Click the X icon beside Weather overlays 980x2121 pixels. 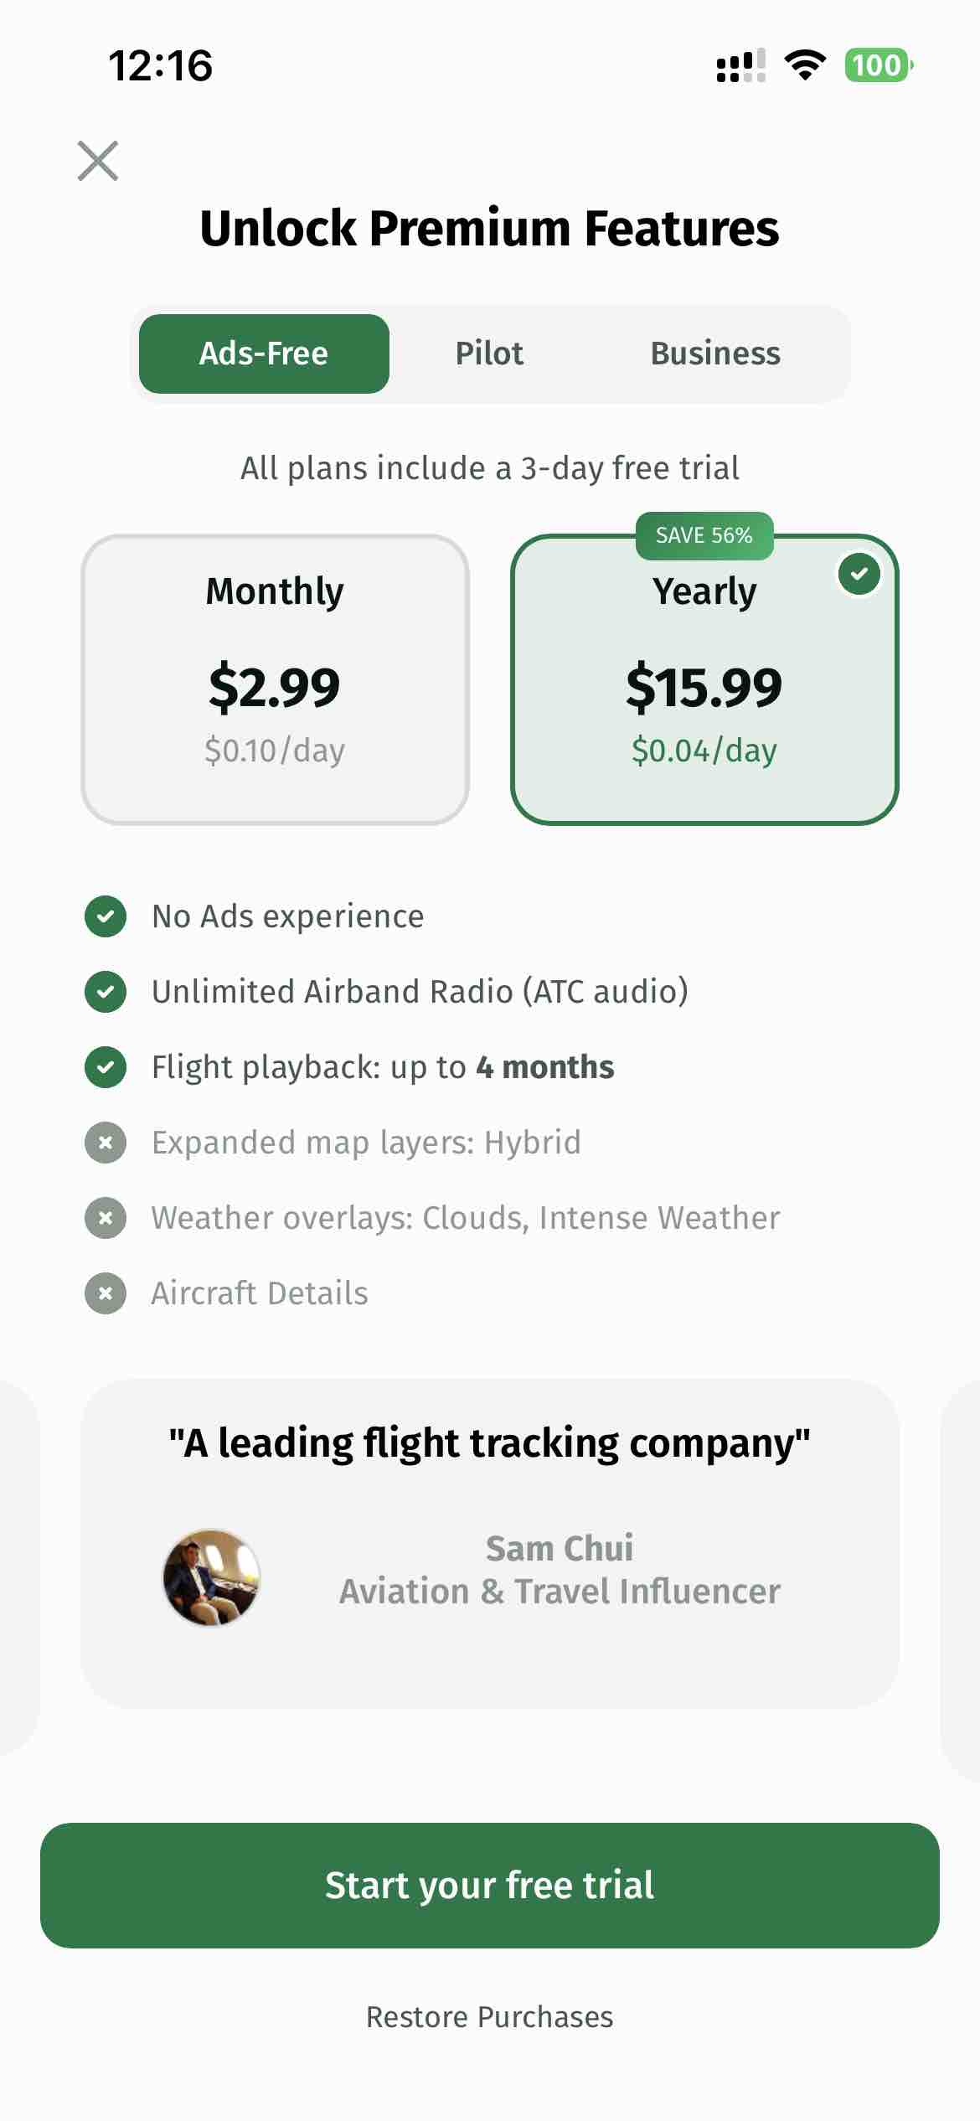point(104,1218)
